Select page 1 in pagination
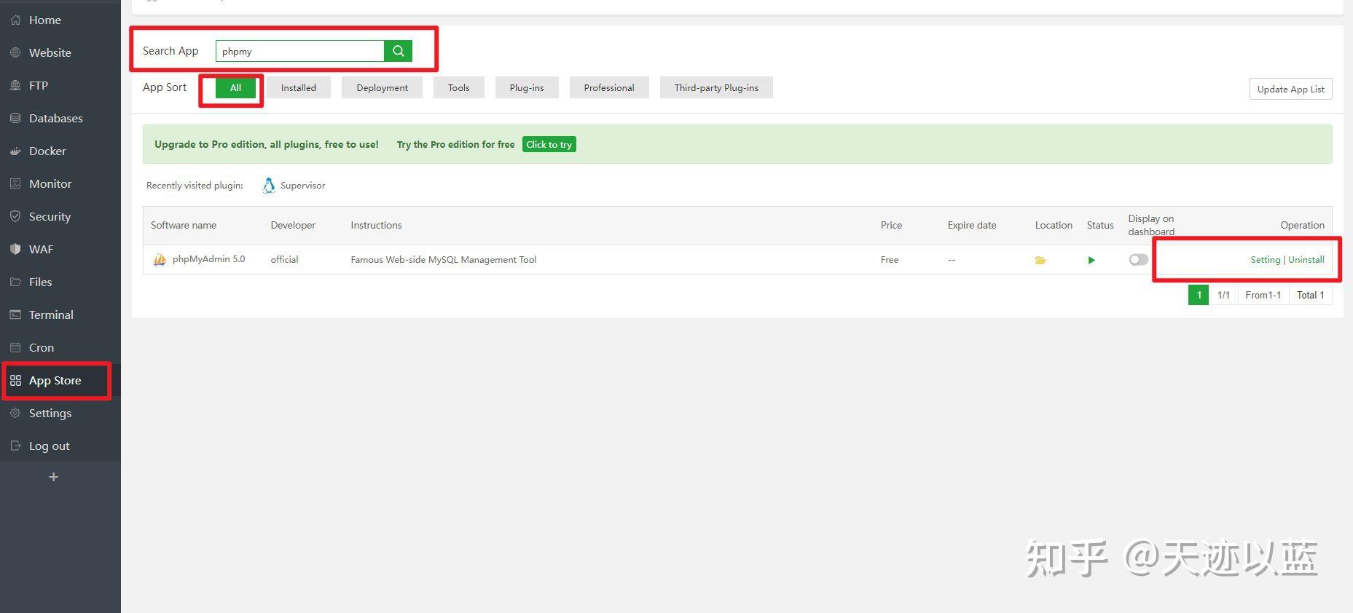The height and width of the screenshot is (613, 1353). coord(1199,295)
